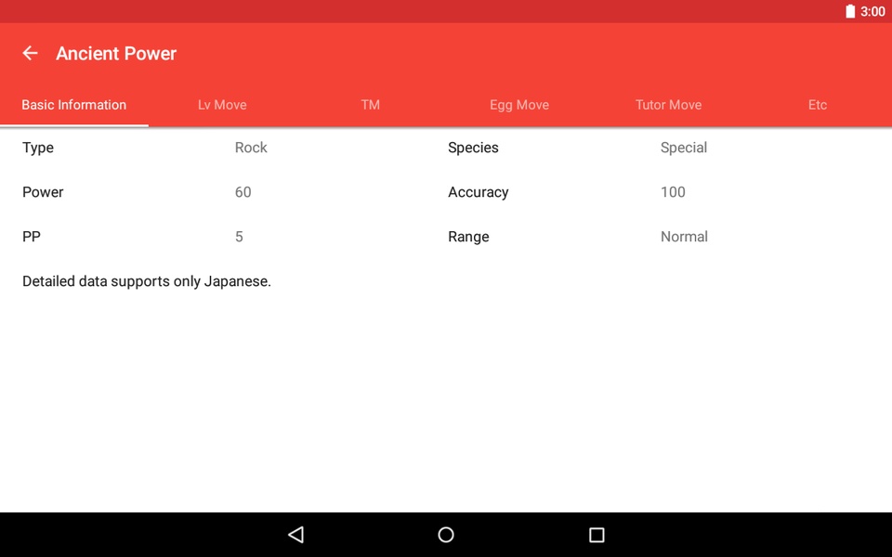Tap the 3:00 clock in status bar
This screenshot has width=892, height=557.
click(x=872, y=11)
